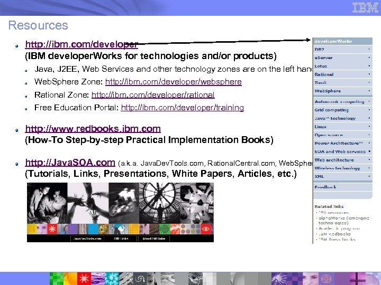Open IBM Redbooks related link
This screenshot has height=285, width=381.
pyautogui.click(x=334, y=234)
